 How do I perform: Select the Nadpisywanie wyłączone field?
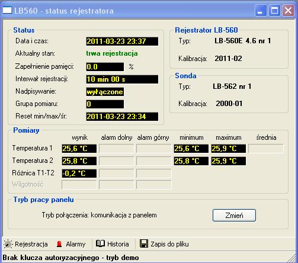point(105,92)
